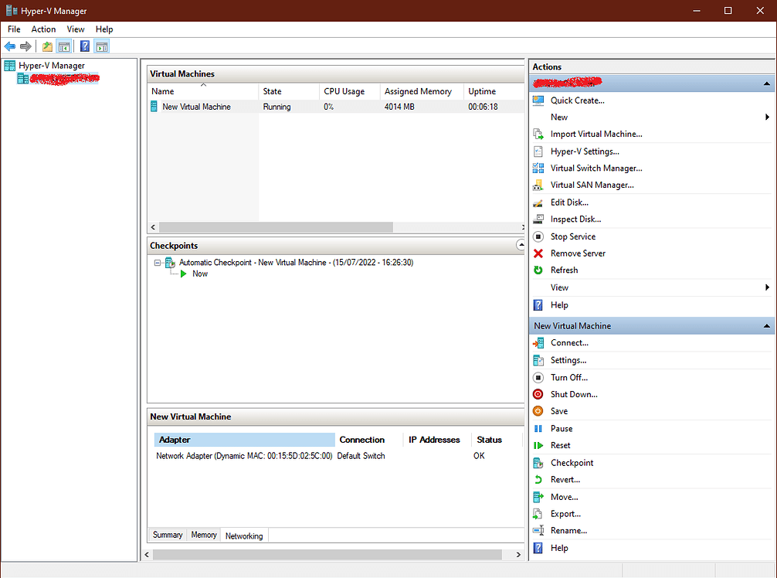This screenshot has height=578, width=777.
Task: Click the horizontal scrollbar under Virtual Machines
Action: tap(270, 227)
